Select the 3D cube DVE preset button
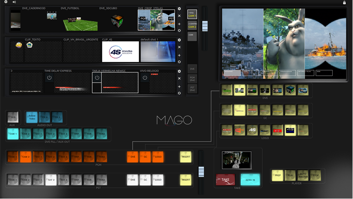Screen dimensions: 353x199 click(290, 90)
